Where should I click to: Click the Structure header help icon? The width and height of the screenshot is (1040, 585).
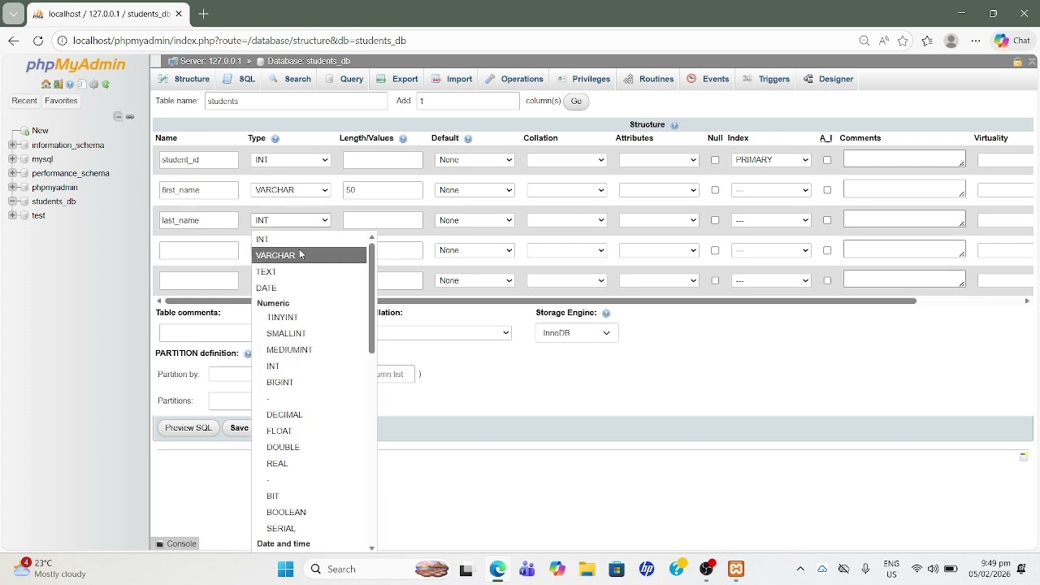674,125
